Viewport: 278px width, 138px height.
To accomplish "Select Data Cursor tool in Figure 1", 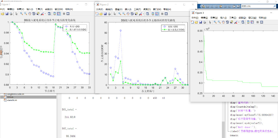I will [x=38, y=14].
